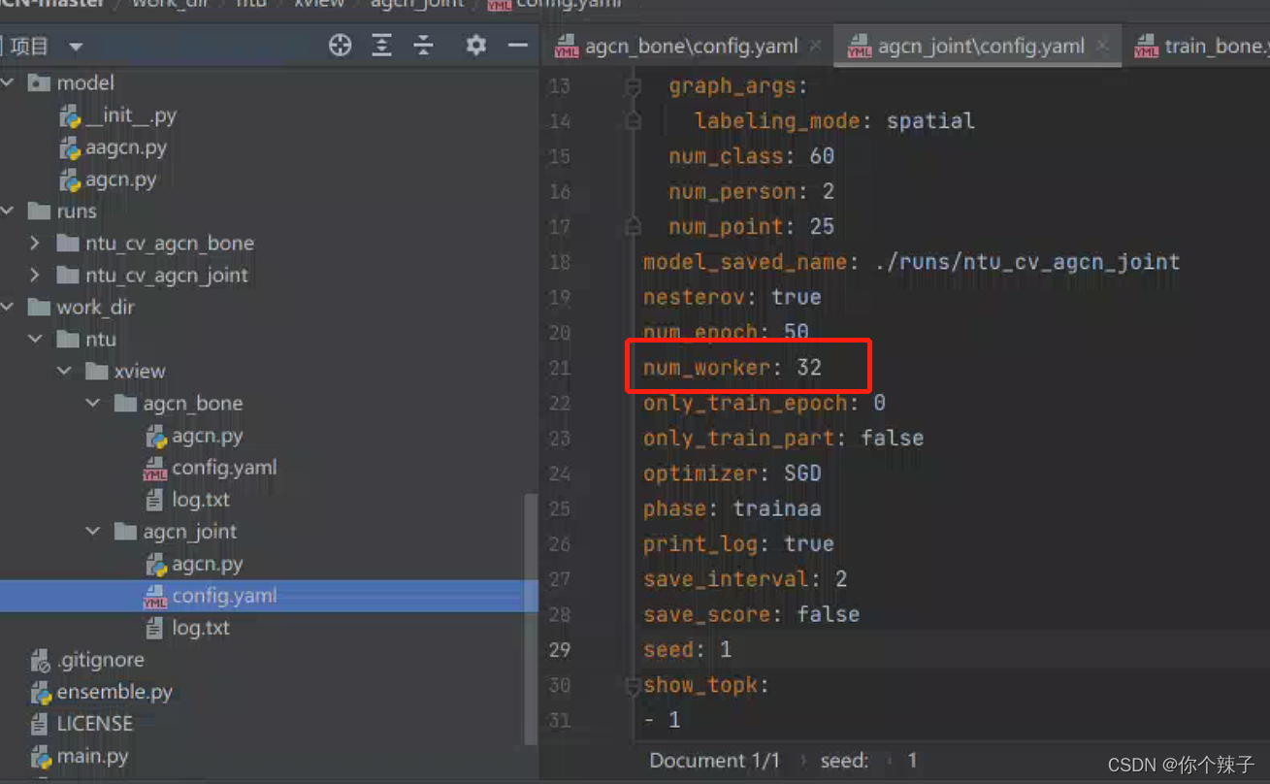Open agcn.py under model folder

(108, 180)
